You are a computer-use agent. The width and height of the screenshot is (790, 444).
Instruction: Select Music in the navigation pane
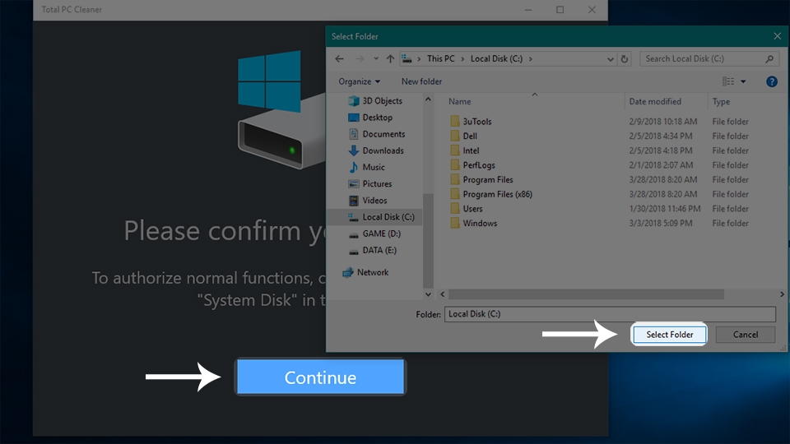click(x=366, y=167)
